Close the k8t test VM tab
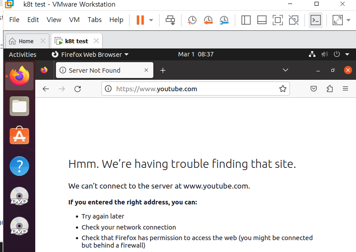This screenshot has height=252, width=356. pos(96,41)
